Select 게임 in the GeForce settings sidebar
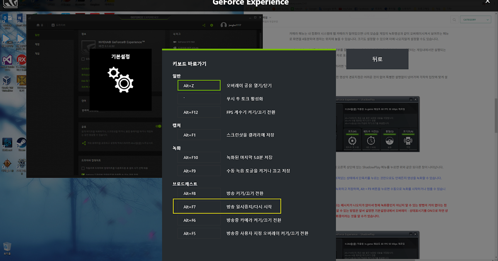 [37, 53]
